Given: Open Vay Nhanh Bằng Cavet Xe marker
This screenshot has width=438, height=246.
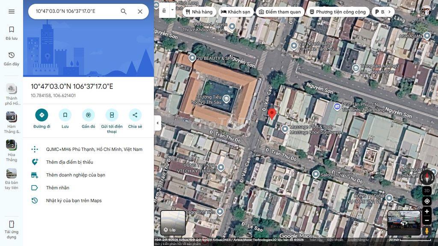Looking at the screenshot, I should point(293,45).
